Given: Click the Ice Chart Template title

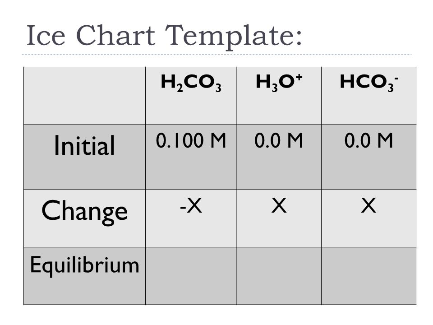Looking at the screenshot, I should tap(164, 36).
